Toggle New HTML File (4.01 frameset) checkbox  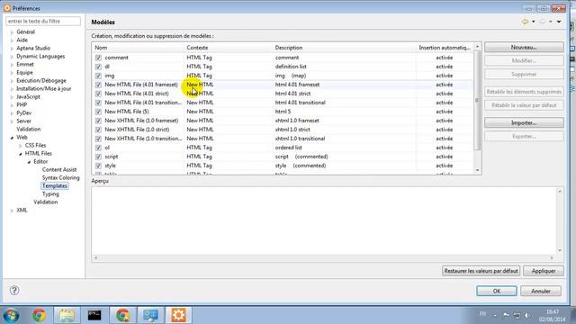[x=98, y=85]
